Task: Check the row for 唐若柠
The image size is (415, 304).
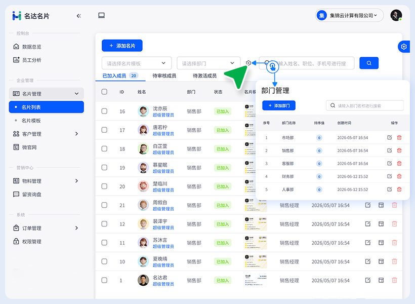Action: click(104, 130)
